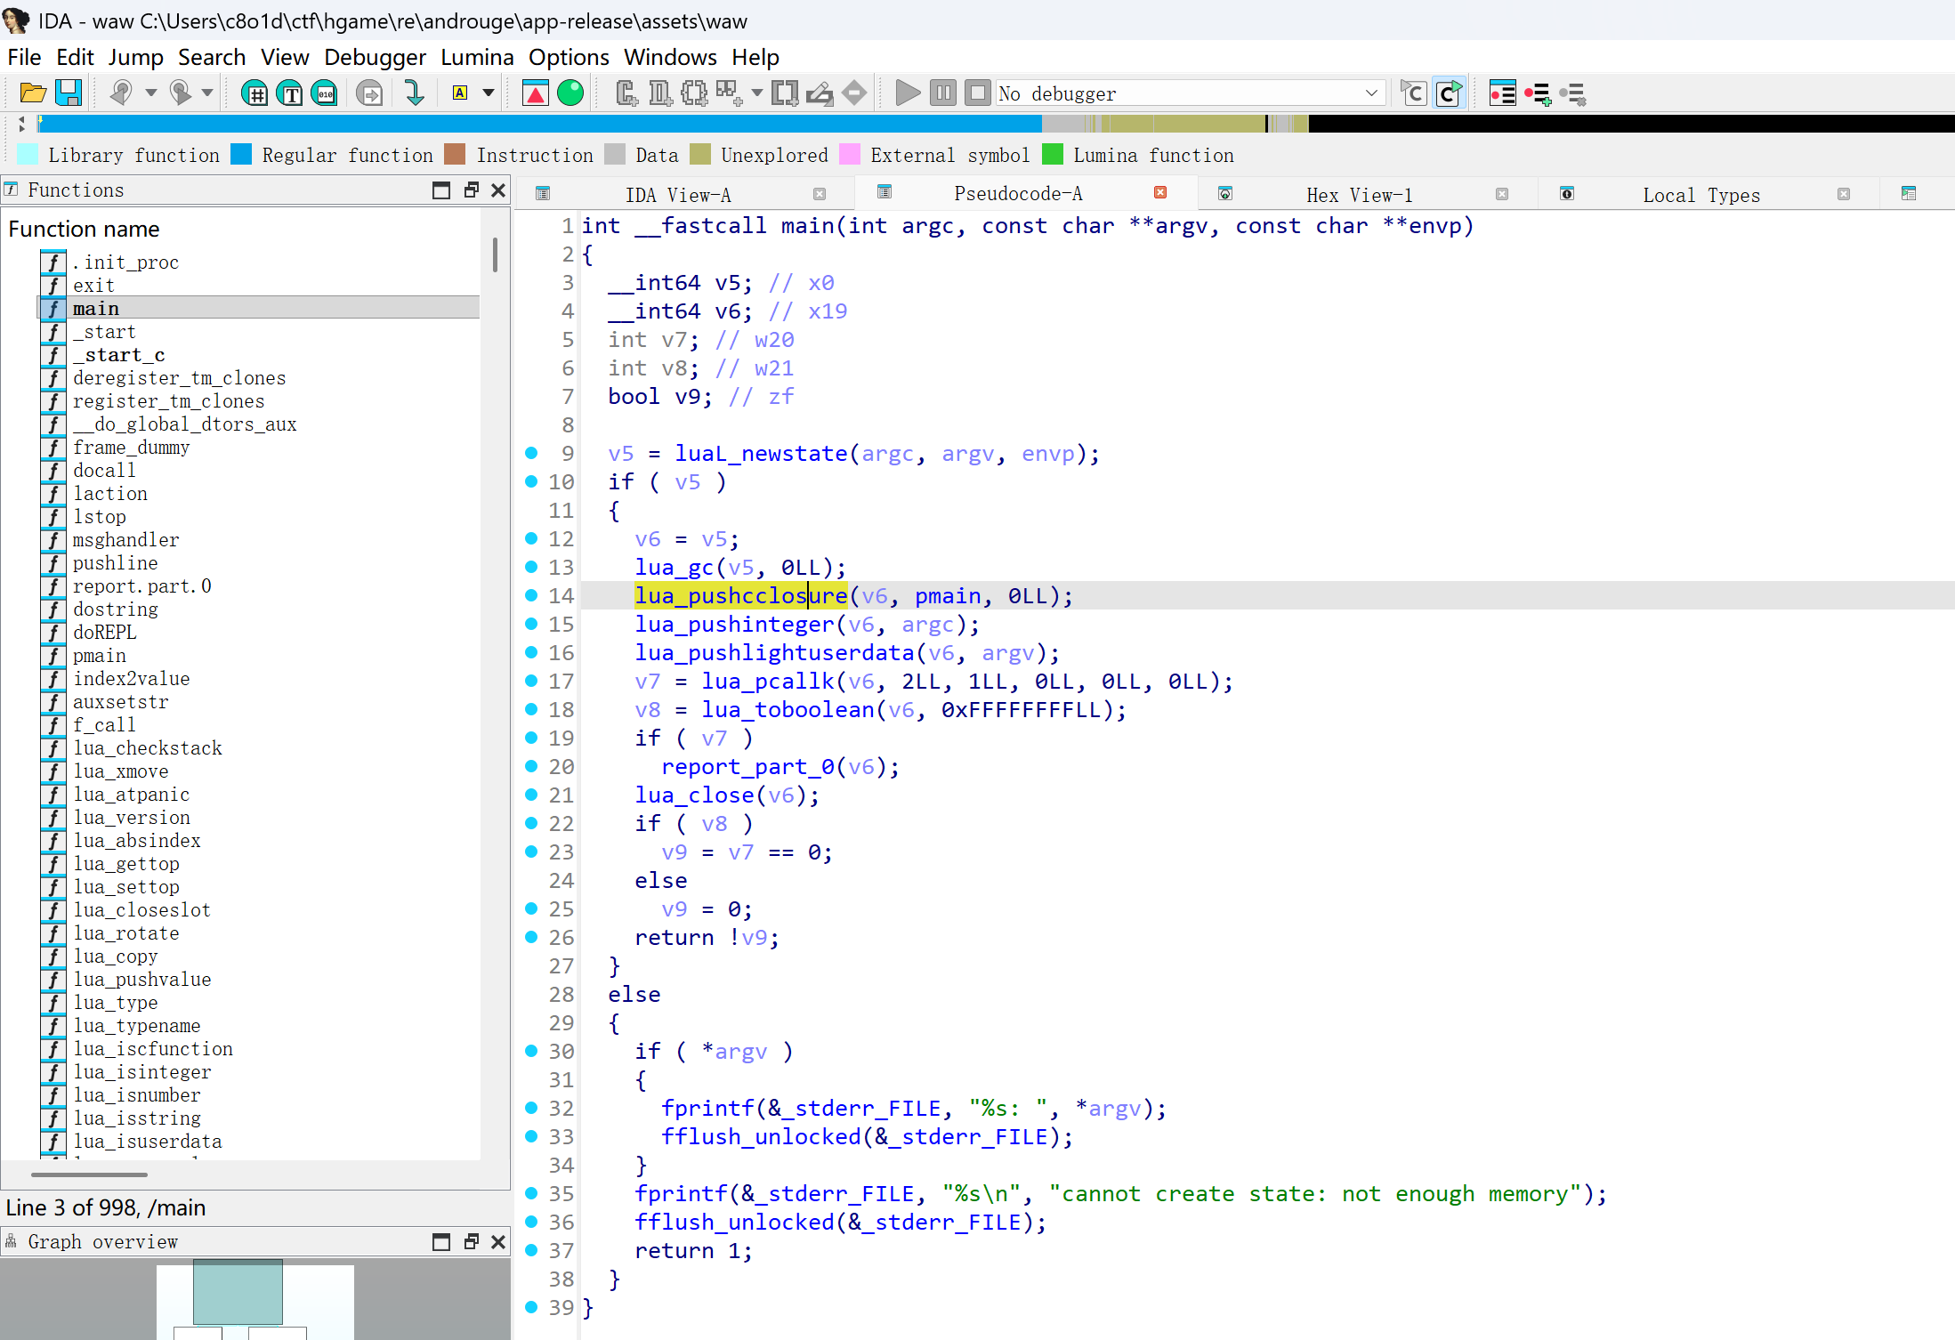The width and height of the screenshot is (1955, 1340).
Task: Toggle breakpoint dot on line 14
Action: point(531,595)
